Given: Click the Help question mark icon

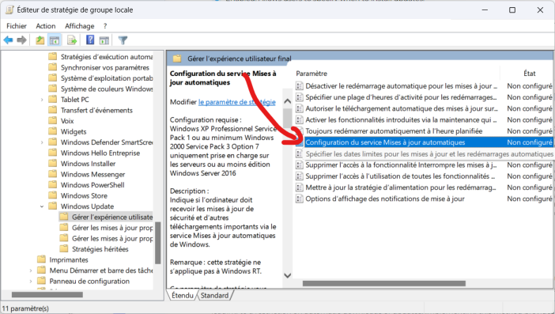Looking at the screenshot, I should tap(90, 40).
